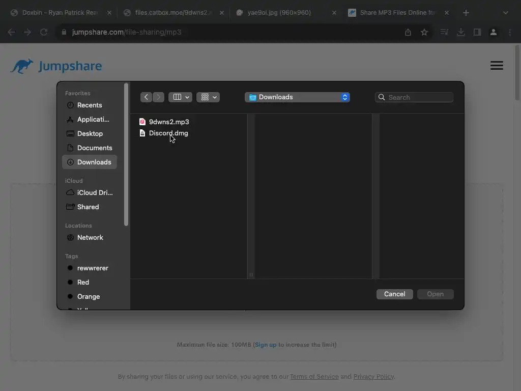Viewport: 521px width, 391px height.
Task: Click the Discord.dmg file icon
Action: coord(142,133)
